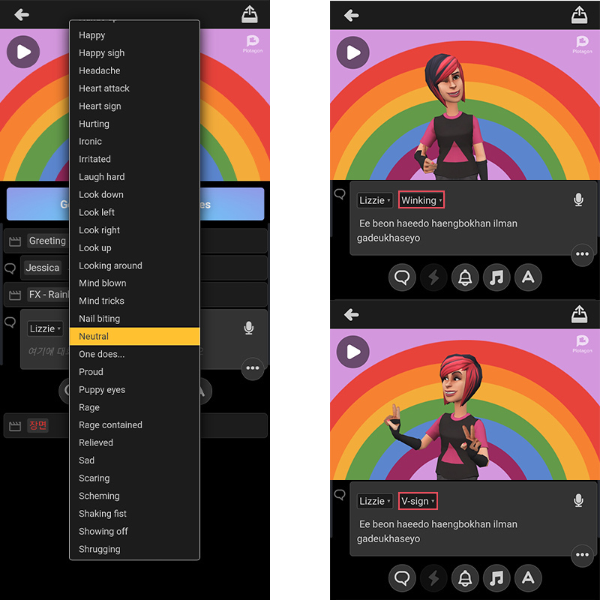Tap share icon above V-sign preview
The image size is (600, 600).
pos(579,314)
